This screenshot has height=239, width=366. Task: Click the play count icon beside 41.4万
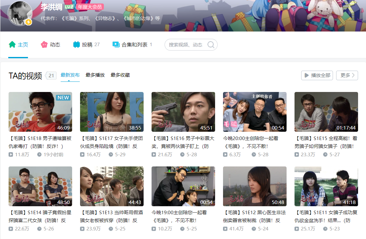point(225,229)
